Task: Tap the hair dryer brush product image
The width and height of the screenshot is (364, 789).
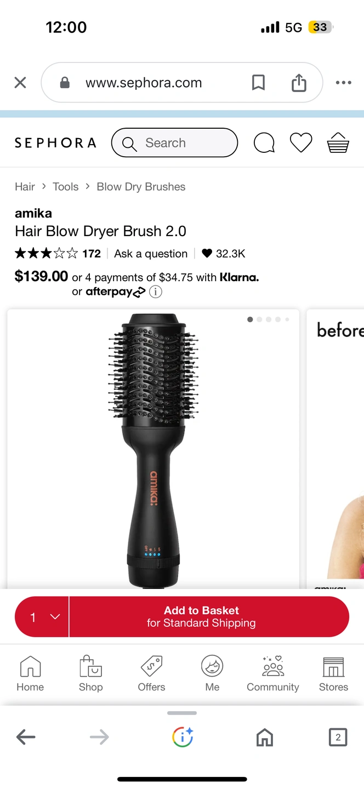Action: (x=153, y=449)
